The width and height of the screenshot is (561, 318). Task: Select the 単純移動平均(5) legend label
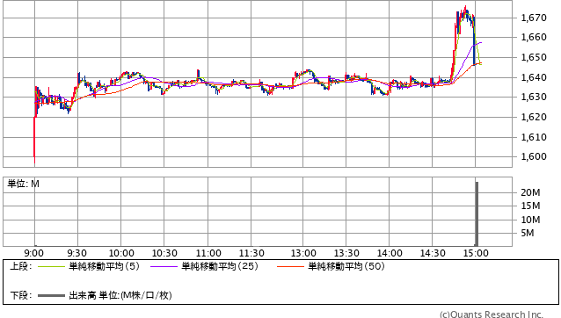pos(104,266)
